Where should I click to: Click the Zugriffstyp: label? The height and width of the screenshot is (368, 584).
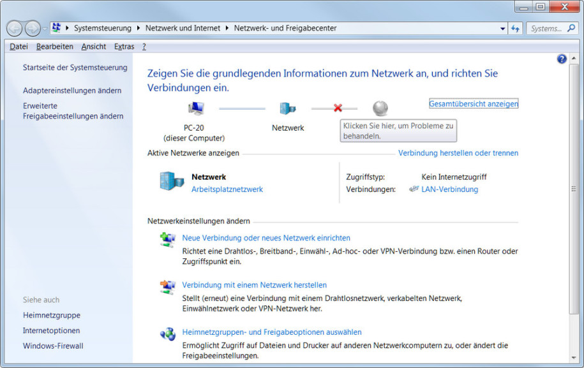pos(365,177)
